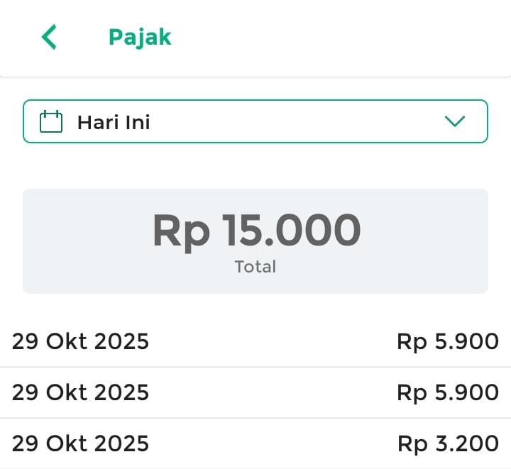Tap the green back arrow
This screenshot has height=469, width=511.
pos(49,37)
